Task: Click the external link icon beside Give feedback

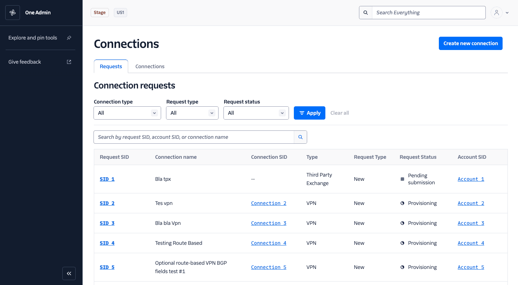Action: pos(69,62)
